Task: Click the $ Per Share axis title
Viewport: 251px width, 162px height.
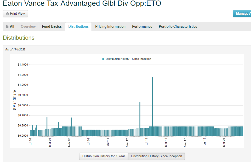Action: pos(15,100)
